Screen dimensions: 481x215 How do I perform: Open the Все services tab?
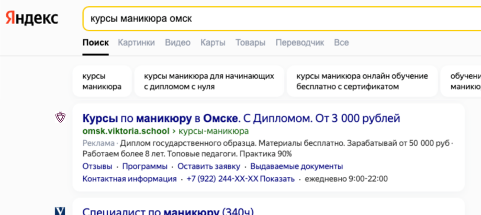click(341, 42)
